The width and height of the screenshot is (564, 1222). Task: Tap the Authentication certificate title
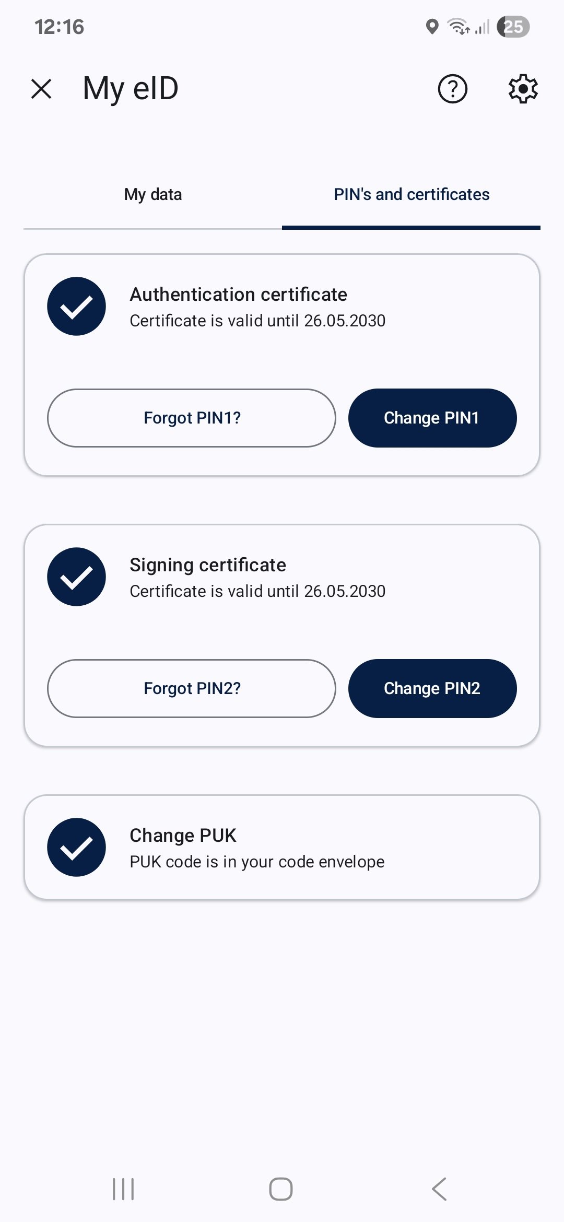click(238, 295)
